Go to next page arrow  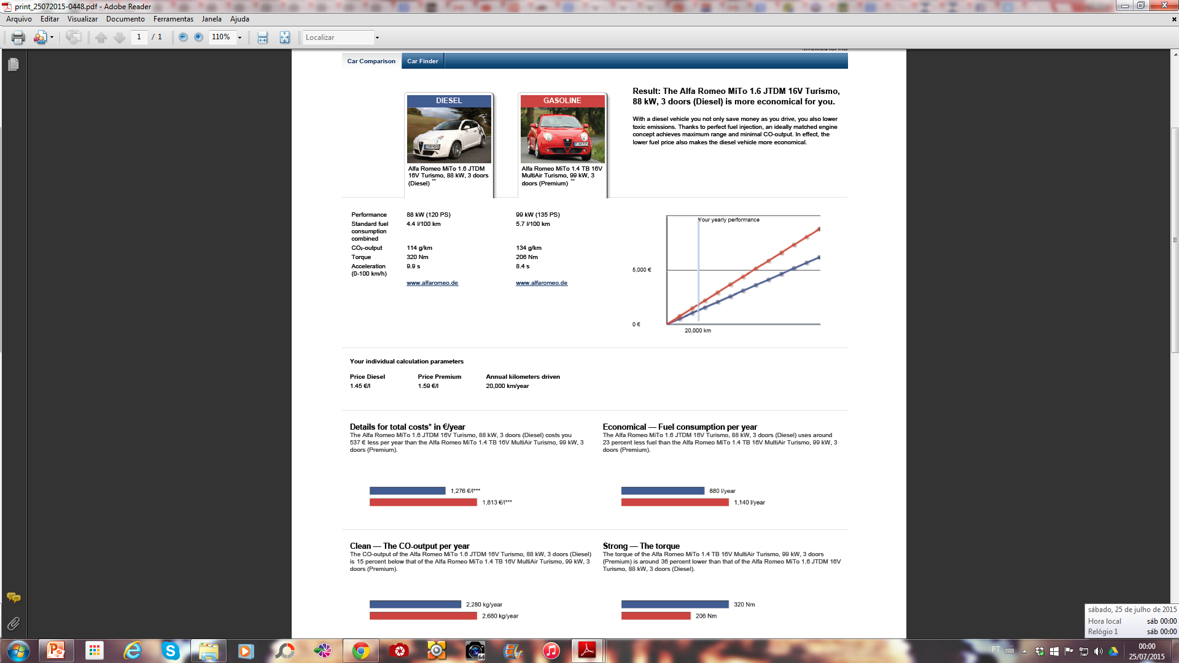[120, 37]
